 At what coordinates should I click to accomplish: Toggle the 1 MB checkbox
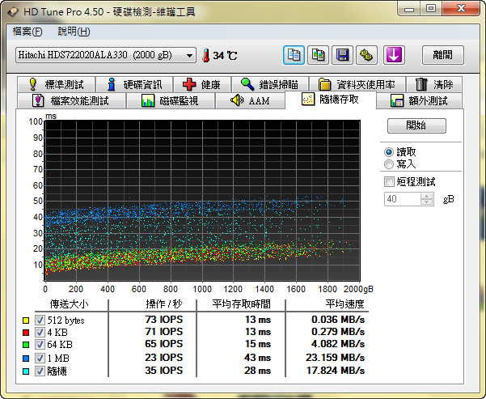point(40,358)
